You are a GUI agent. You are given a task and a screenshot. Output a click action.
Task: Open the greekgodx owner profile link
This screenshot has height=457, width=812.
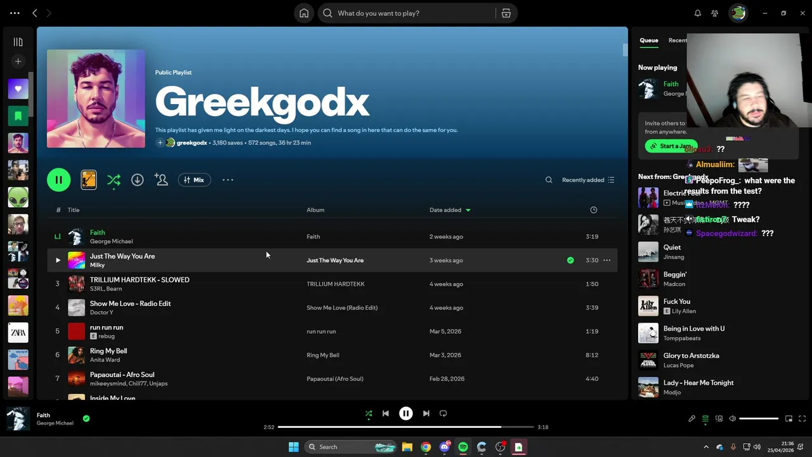pyautogui.click(x=192, y=143)
